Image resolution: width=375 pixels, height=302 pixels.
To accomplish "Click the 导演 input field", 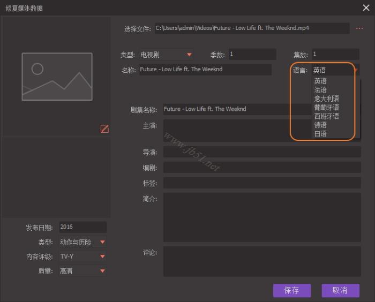I will [x=262, y=152].
